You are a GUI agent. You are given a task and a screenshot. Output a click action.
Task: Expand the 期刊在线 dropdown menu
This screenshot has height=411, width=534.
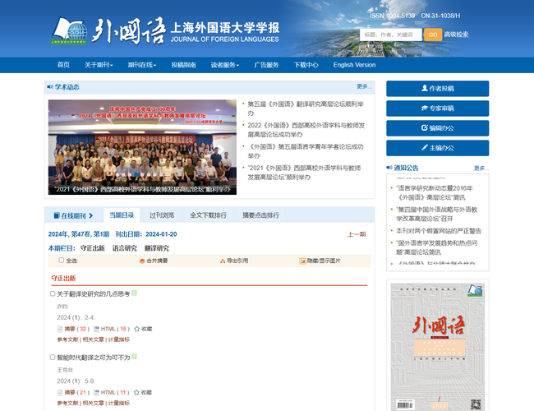click(x=142, y=65)
